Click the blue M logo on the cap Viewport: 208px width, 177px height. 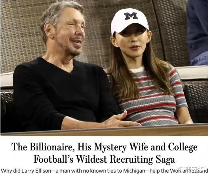pyautogui.click(x=131, y=16)
